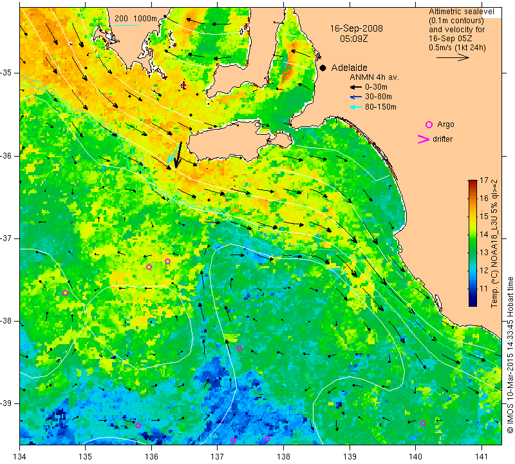Click the magenta drifter chevron symbol in legend
This screenshot has width=515, height=464.
tap(423, 139)
